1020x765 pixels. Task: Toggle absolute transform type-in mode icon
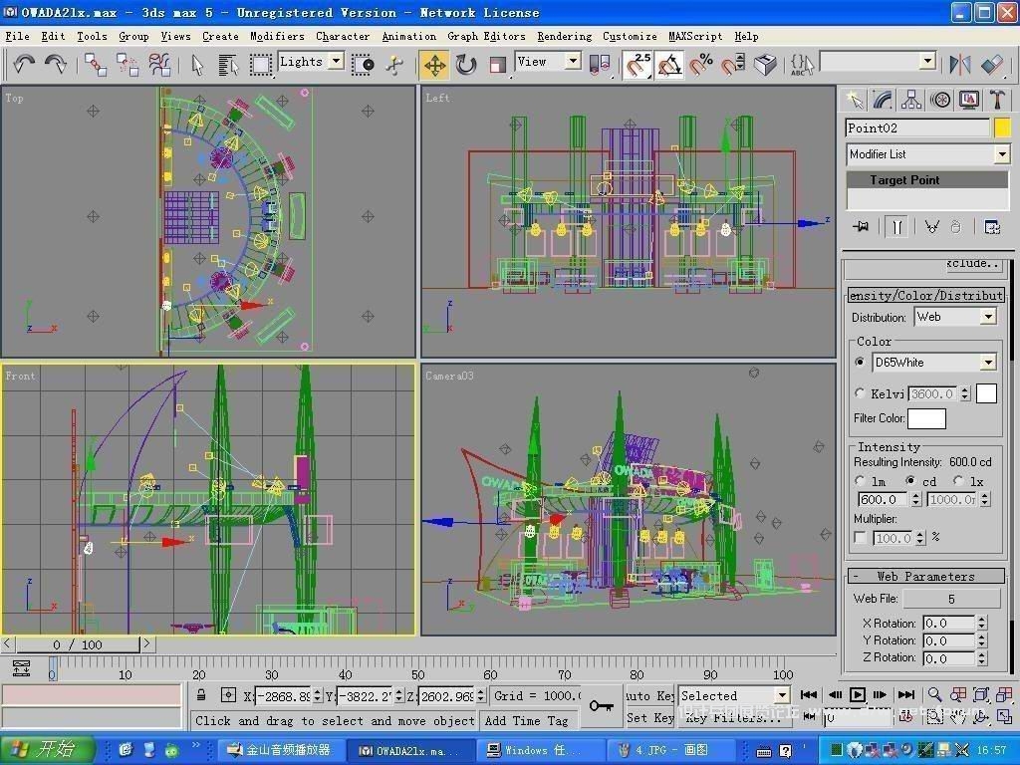[x=228, y=694]
